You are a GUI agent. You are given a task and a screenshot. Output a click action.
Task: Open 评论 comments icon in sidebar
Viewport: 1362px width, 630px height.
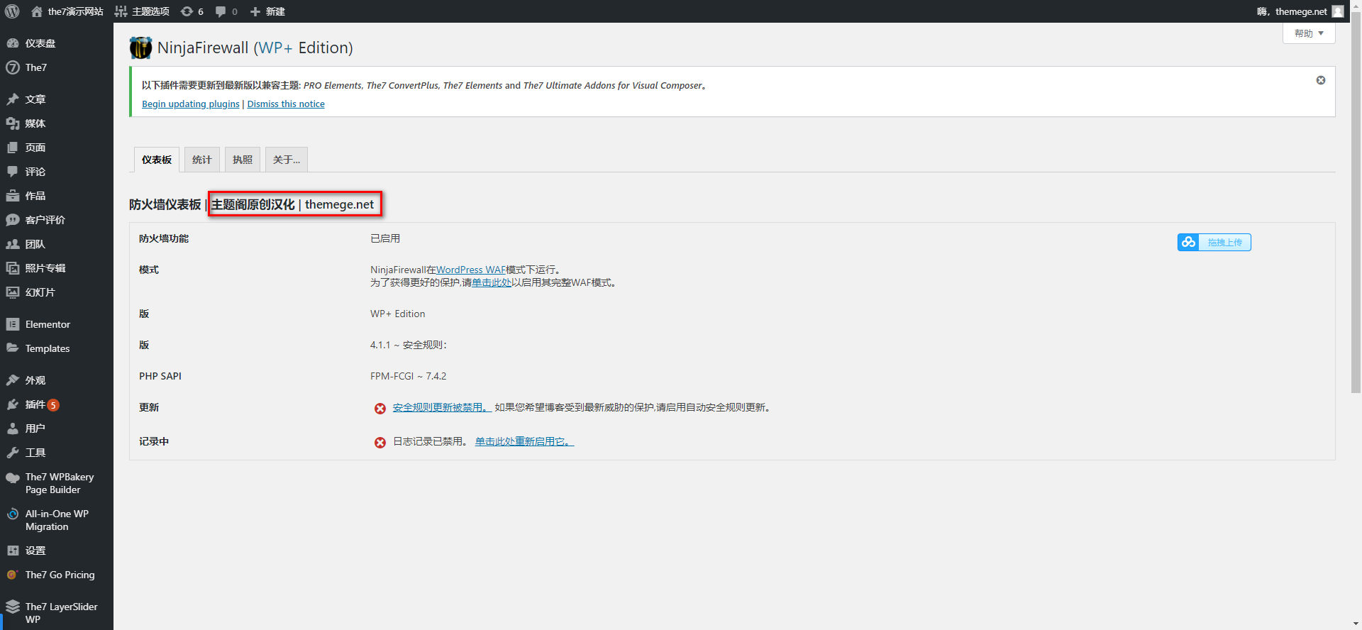(13, 172)
